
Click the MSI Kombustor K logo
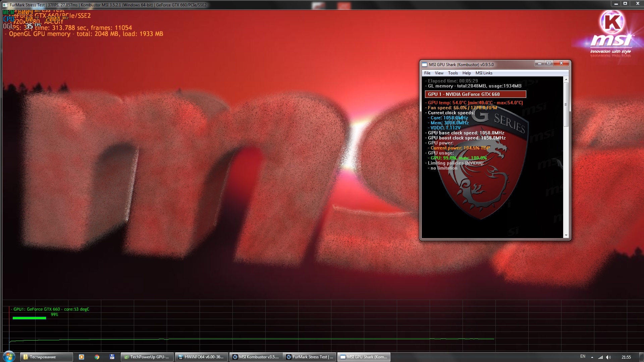[612, 22]
